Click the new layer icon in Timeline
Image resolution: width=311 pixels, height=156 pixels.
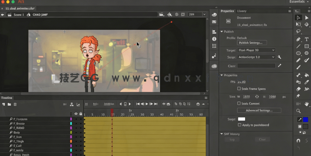tap(4, 104)
